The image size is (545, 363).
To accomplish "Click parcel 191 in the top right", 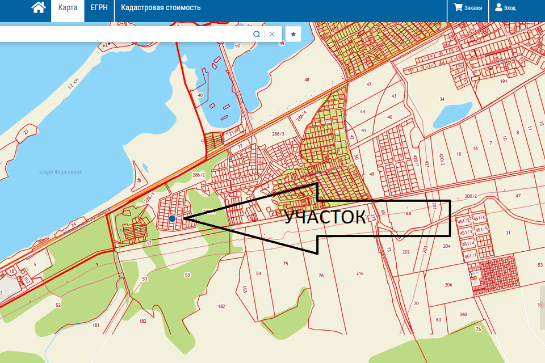I will [502, 81].
